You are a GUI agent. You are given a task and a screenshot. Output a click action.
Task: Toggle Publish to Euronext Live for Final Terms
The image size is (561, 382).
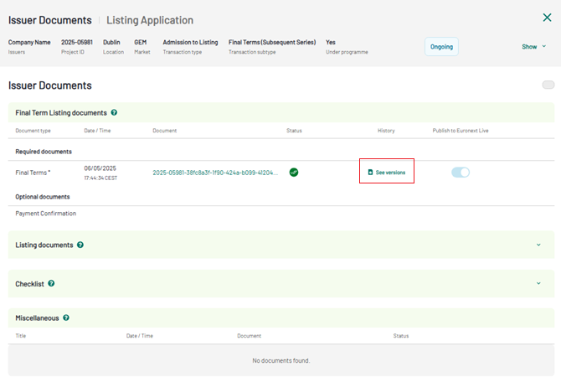pyautogui.click(x=461, y=173)
